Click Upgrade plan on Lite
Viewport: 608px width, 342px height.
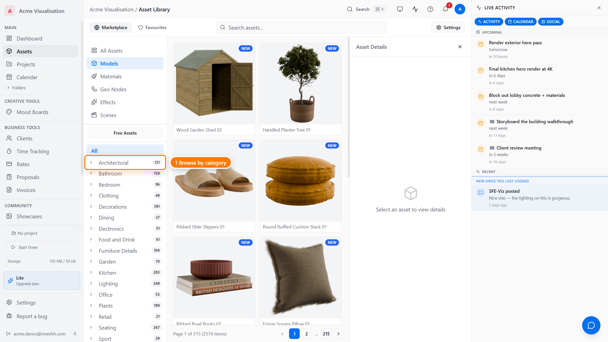click(x=42, y=281)
